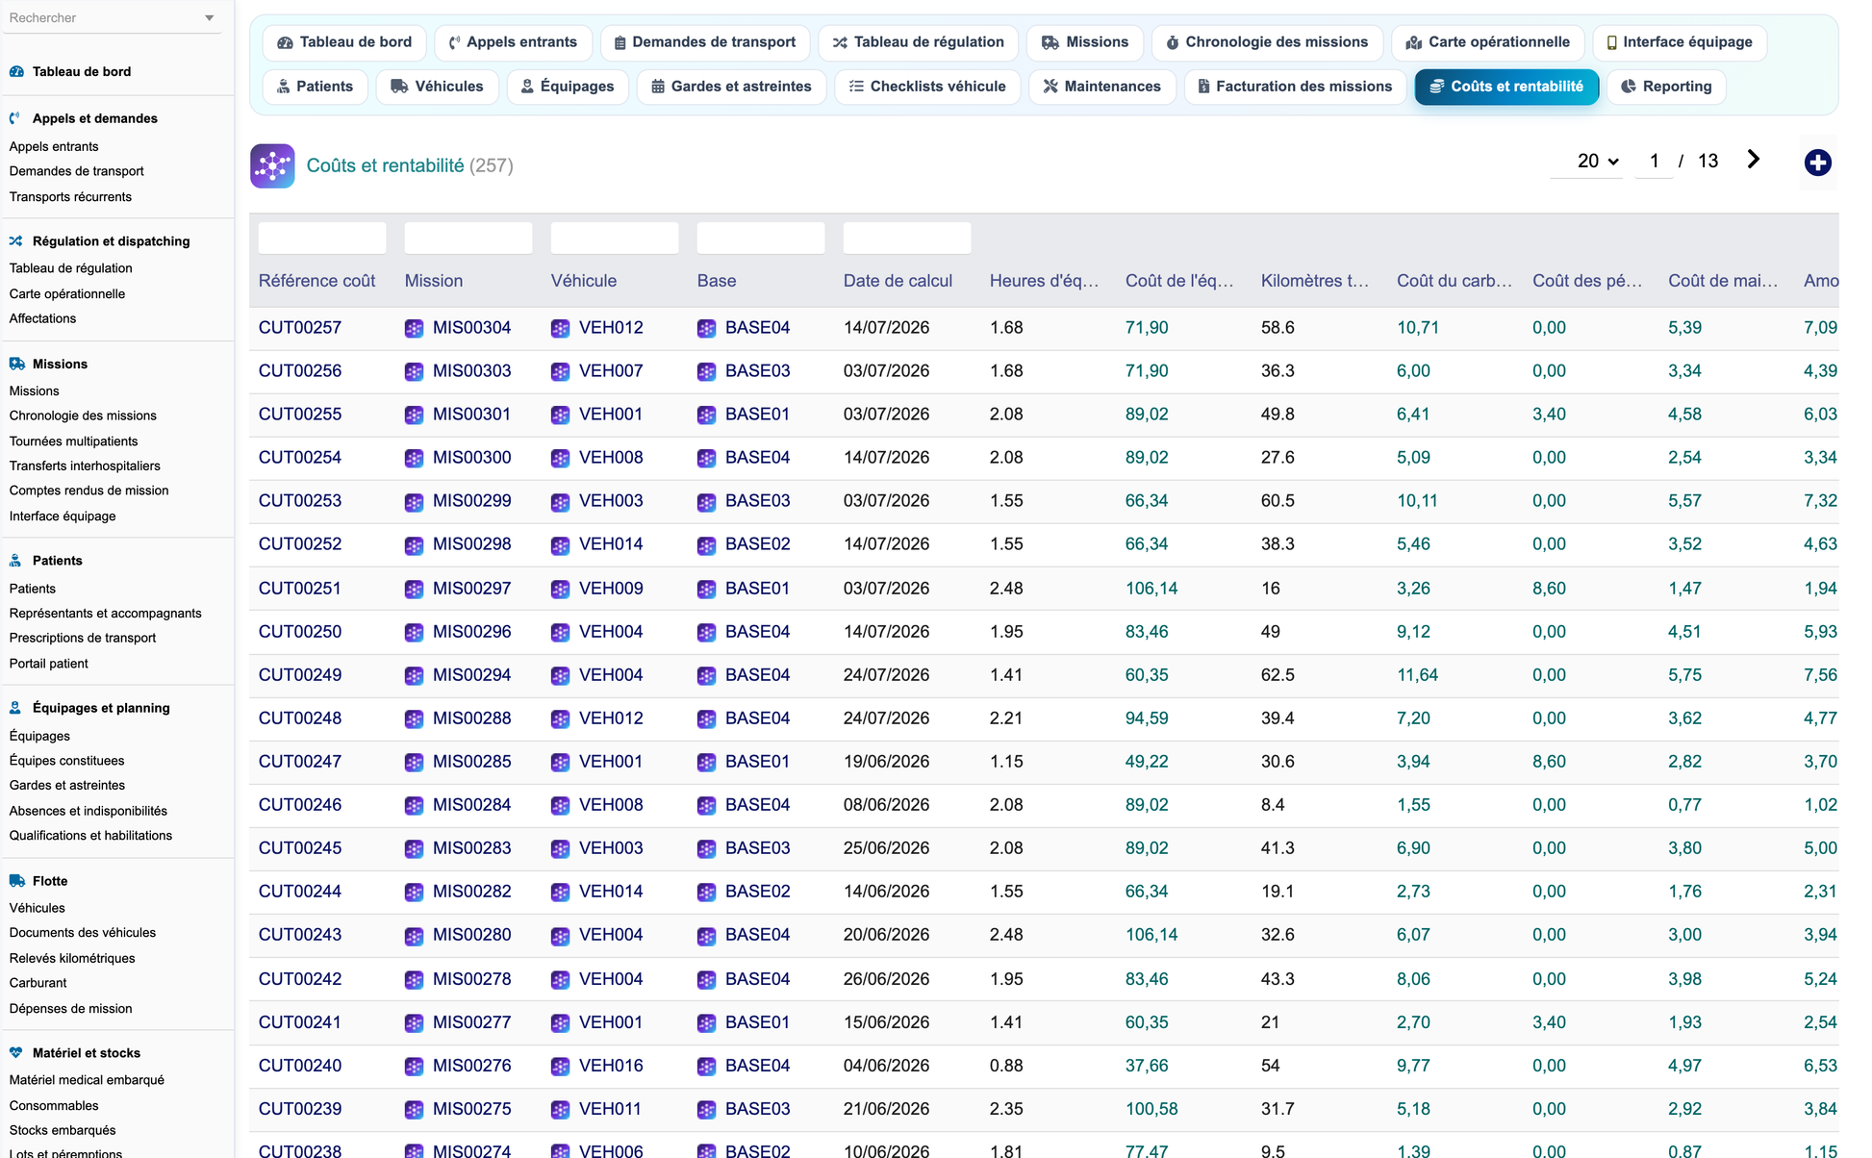Click the Véhicule column filter field
Image resolution: width=1872 pixels, height=1158 pixels.
(x=615, y=238)
